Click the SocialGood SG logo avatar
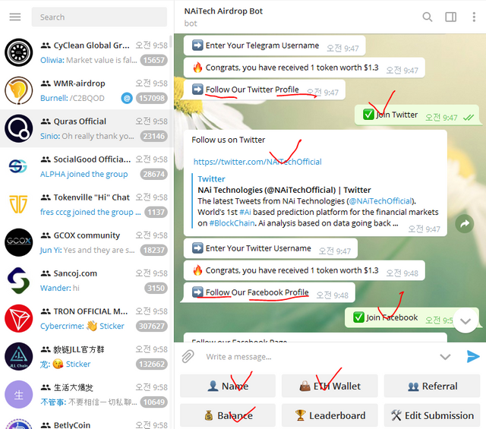Viewport: 486px width, 429px height. pyautogui.click(x=18, y=166)
